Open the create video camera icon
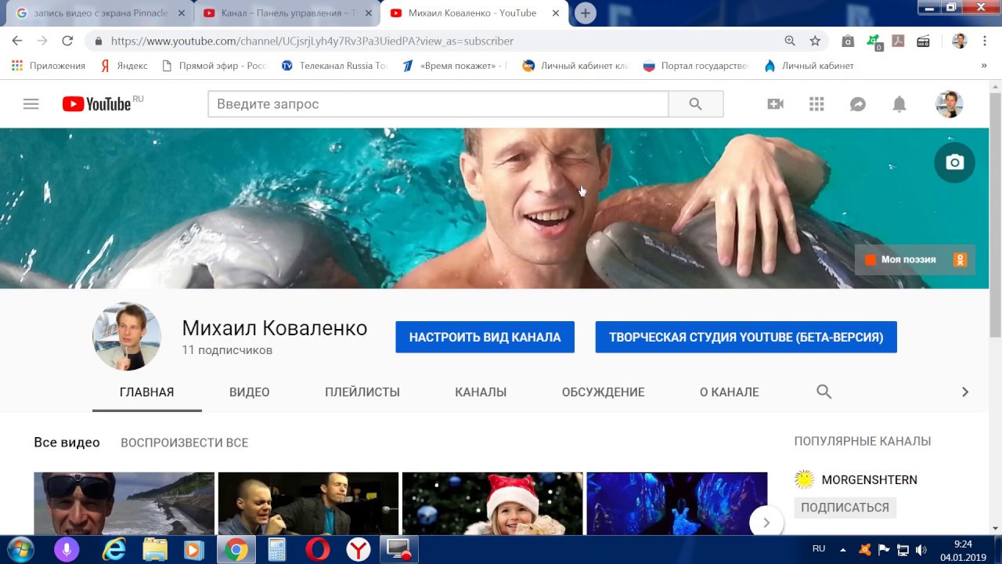The height and width of the screenshot is (564, 1002). 776,104
